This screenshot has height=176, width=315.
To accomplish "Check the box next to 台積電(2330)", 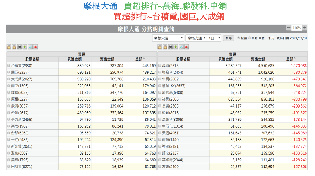I will 9,66.
